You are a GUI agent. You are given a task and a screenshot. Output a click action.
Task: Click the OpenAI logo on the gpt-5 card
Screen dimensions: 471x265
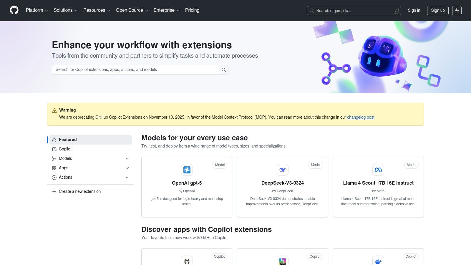(187, 170)
